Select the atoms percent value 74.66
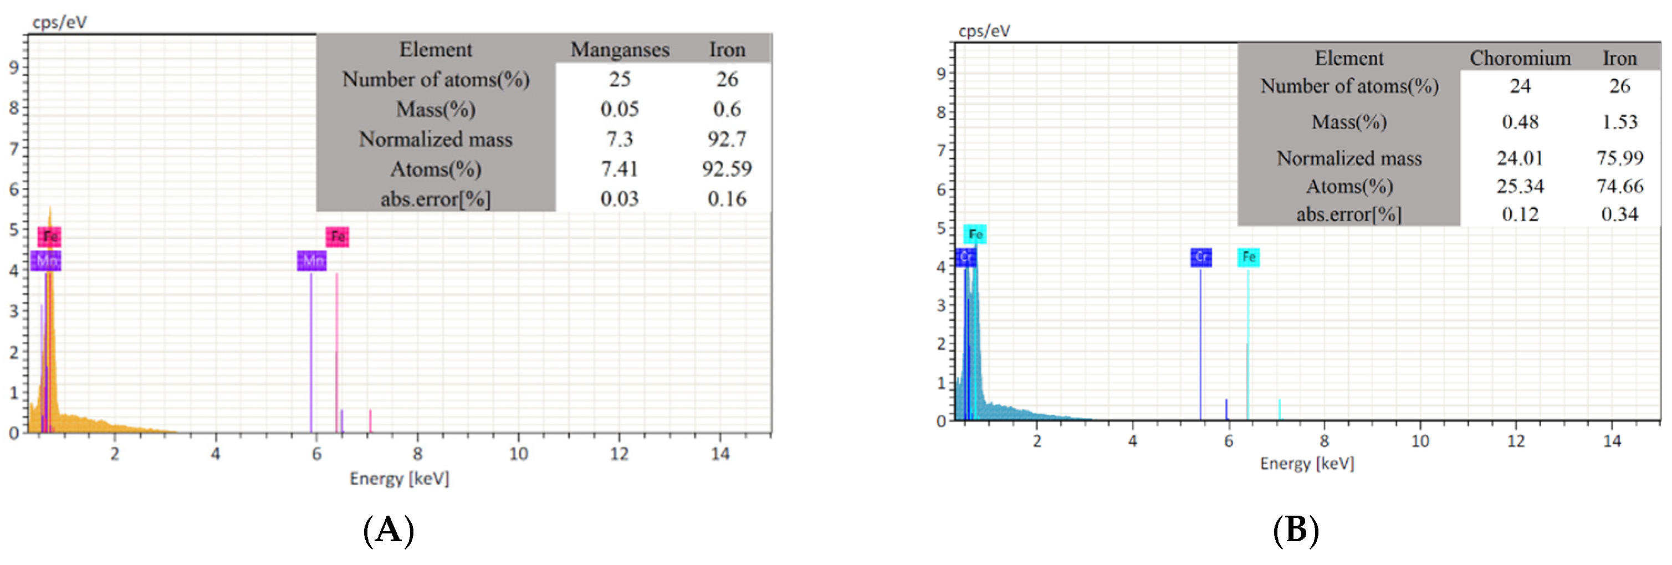 1619,187
